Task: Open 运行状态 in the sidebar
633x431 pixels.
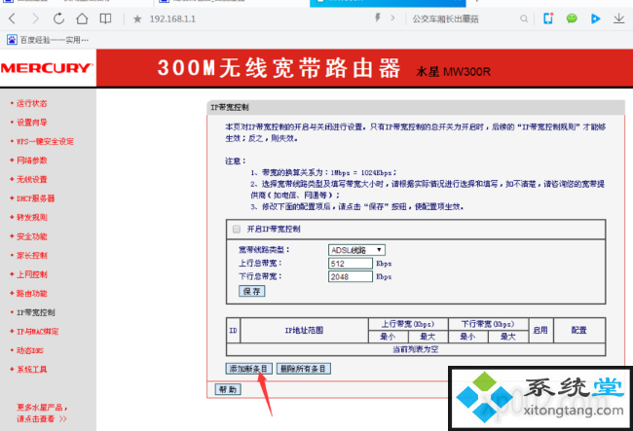Action: pos(31,104)
